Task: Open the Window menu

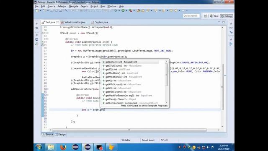Action: point(112,6)
